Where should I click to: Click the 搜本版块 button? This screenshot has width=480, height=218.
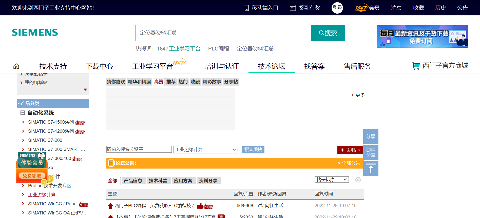[253, 150]
